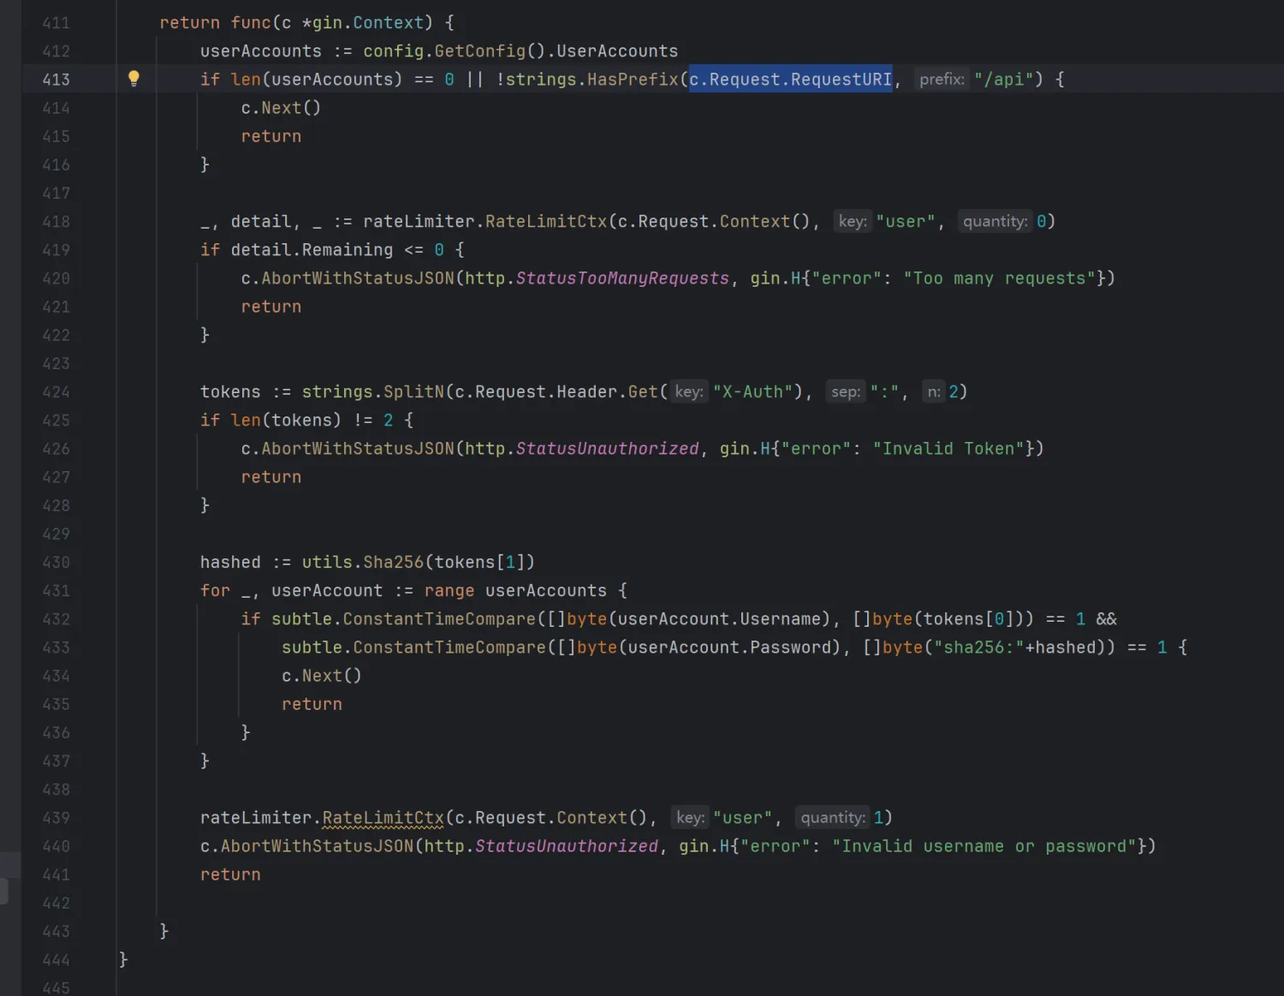Image resolution: width=1284 pixels, height=996 pixels.
Task: Click the range keyword on line 431
Action: (x=449, y=591)
